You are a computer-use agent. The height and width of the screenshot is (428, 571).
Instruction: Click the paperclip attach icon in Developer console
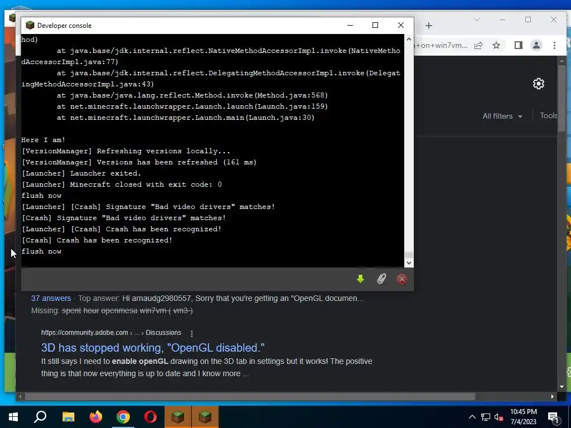pos(381,279)
